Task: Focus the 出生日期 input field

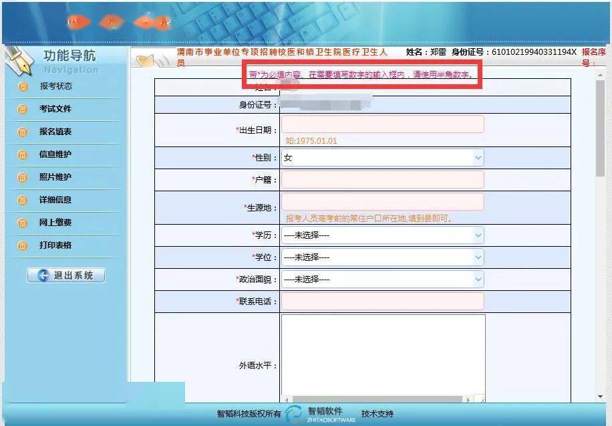Action: [x=382, y=124]
